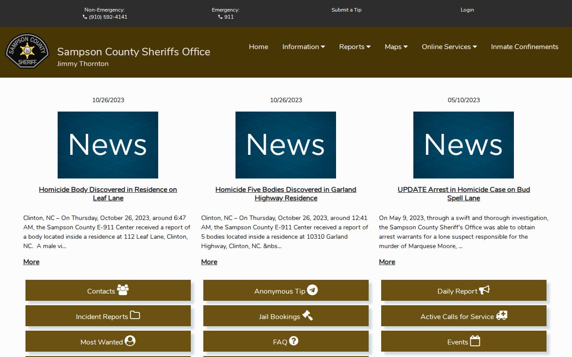572x357 pixels.
Task: Open UPDATE Arrest in Homicide Bud Spell Lane article
Action: point(464,194)
